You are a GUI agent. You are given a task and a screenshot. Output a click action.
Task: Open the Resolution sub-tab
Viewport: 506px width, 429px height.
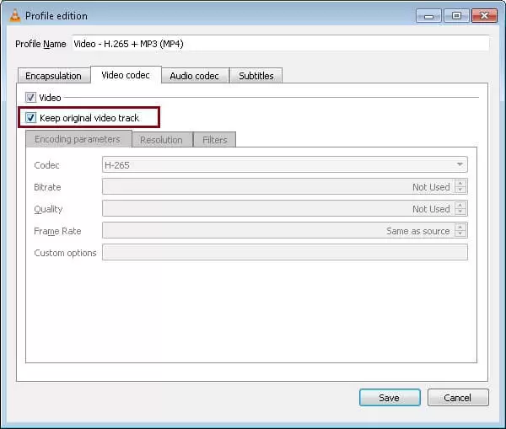[162, 140]
